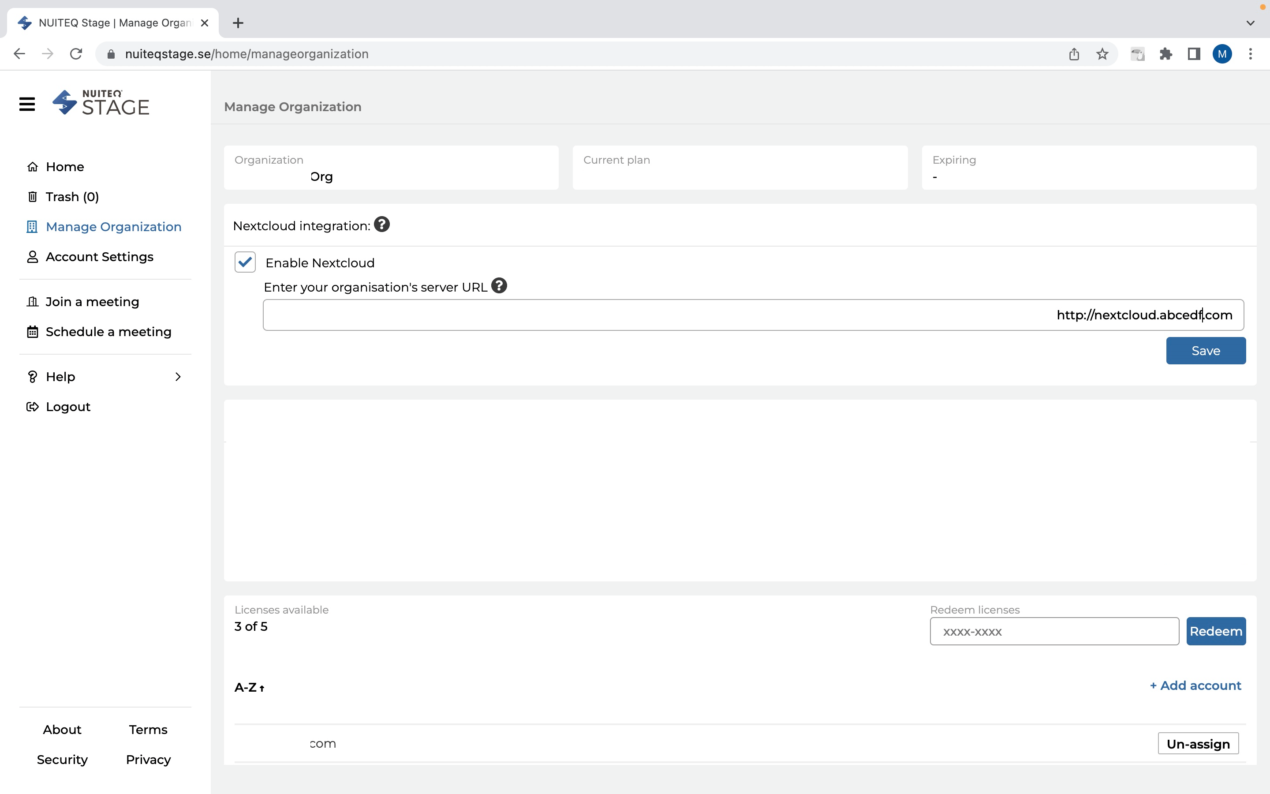Save the Nextcloud server URL

1206,350
